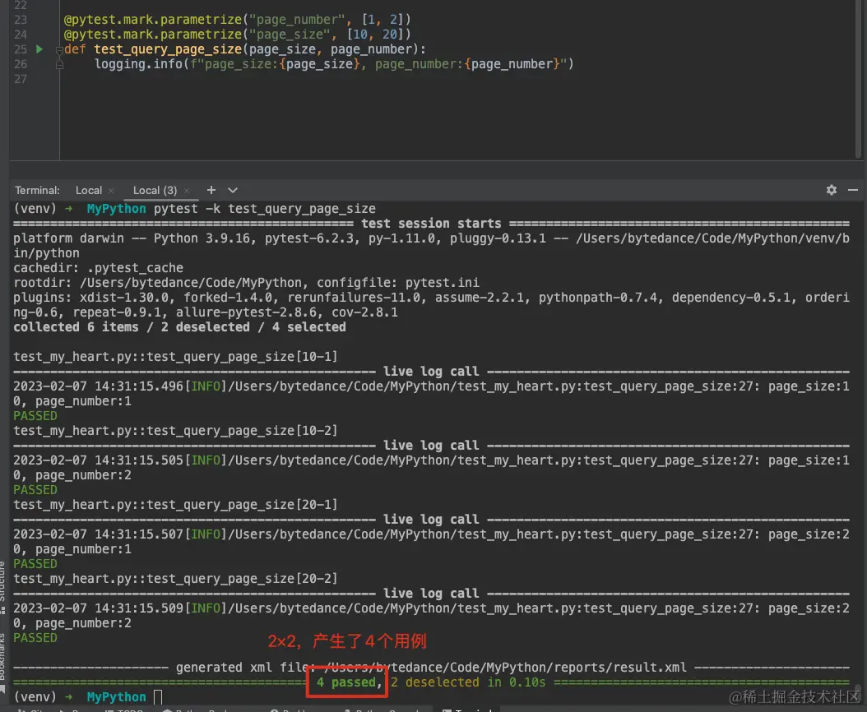This screenshot has height=712, width=867.
Task: Place cursor on parametrize "page_number" decorator line
Action: point(237,20)
